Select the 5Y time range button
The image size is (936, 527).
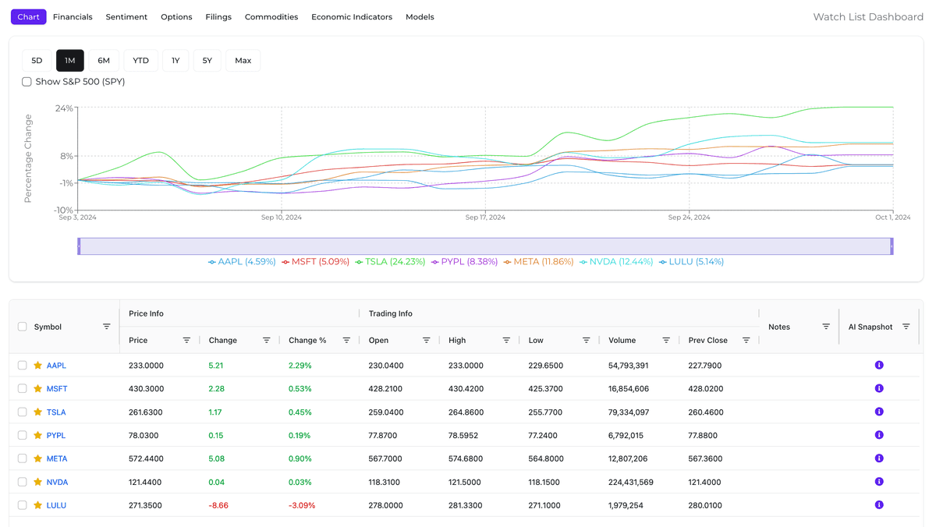[207, 60]
